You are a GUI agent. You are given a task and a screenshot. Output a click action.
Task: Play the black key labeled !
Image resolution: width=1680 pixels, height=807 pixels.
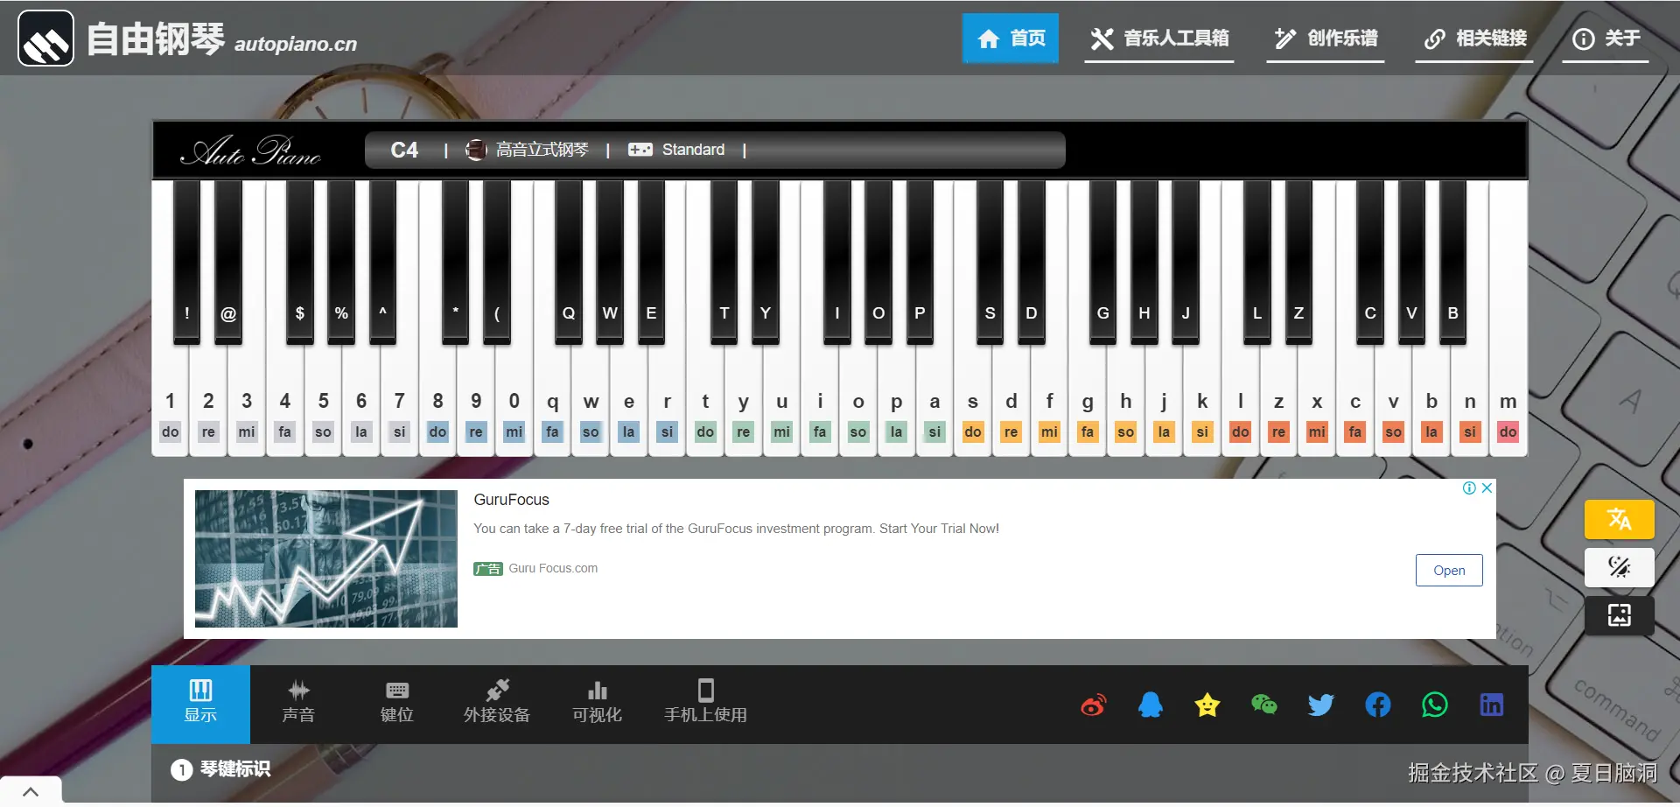point(186,261)
